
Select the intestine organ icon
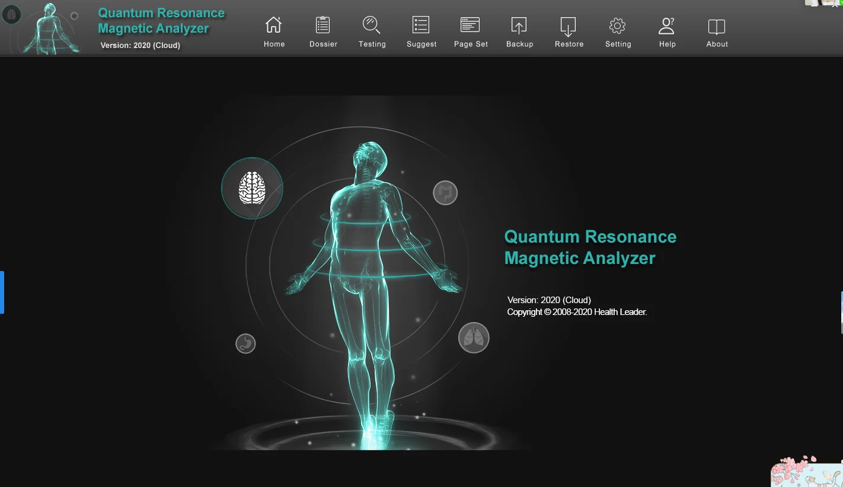pyautogui.click(x=445, y=193)
